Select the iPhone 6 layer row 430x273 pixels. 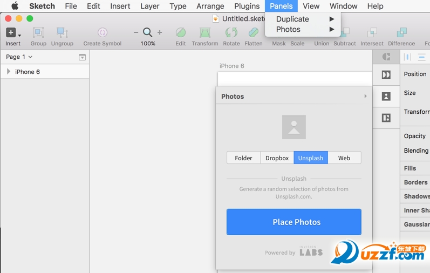click(x=45, y=72)
